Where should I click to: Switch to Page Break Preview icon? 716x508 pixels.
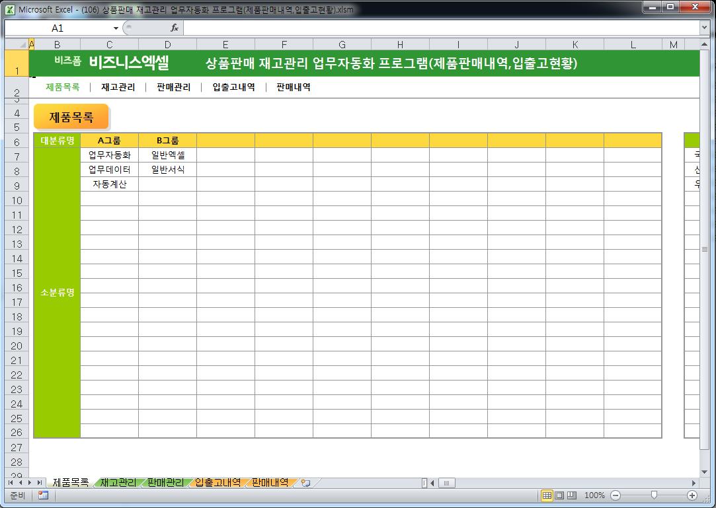click(572, 495)
